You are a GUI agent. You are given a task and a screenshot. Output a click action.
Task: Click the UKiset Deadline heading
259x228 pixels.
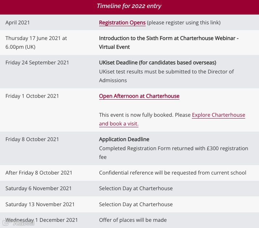point(157,63)
